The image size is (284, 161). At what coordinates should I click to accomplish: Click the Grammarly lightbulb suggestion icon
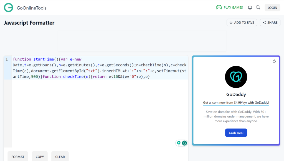click(x=179, y=143)
